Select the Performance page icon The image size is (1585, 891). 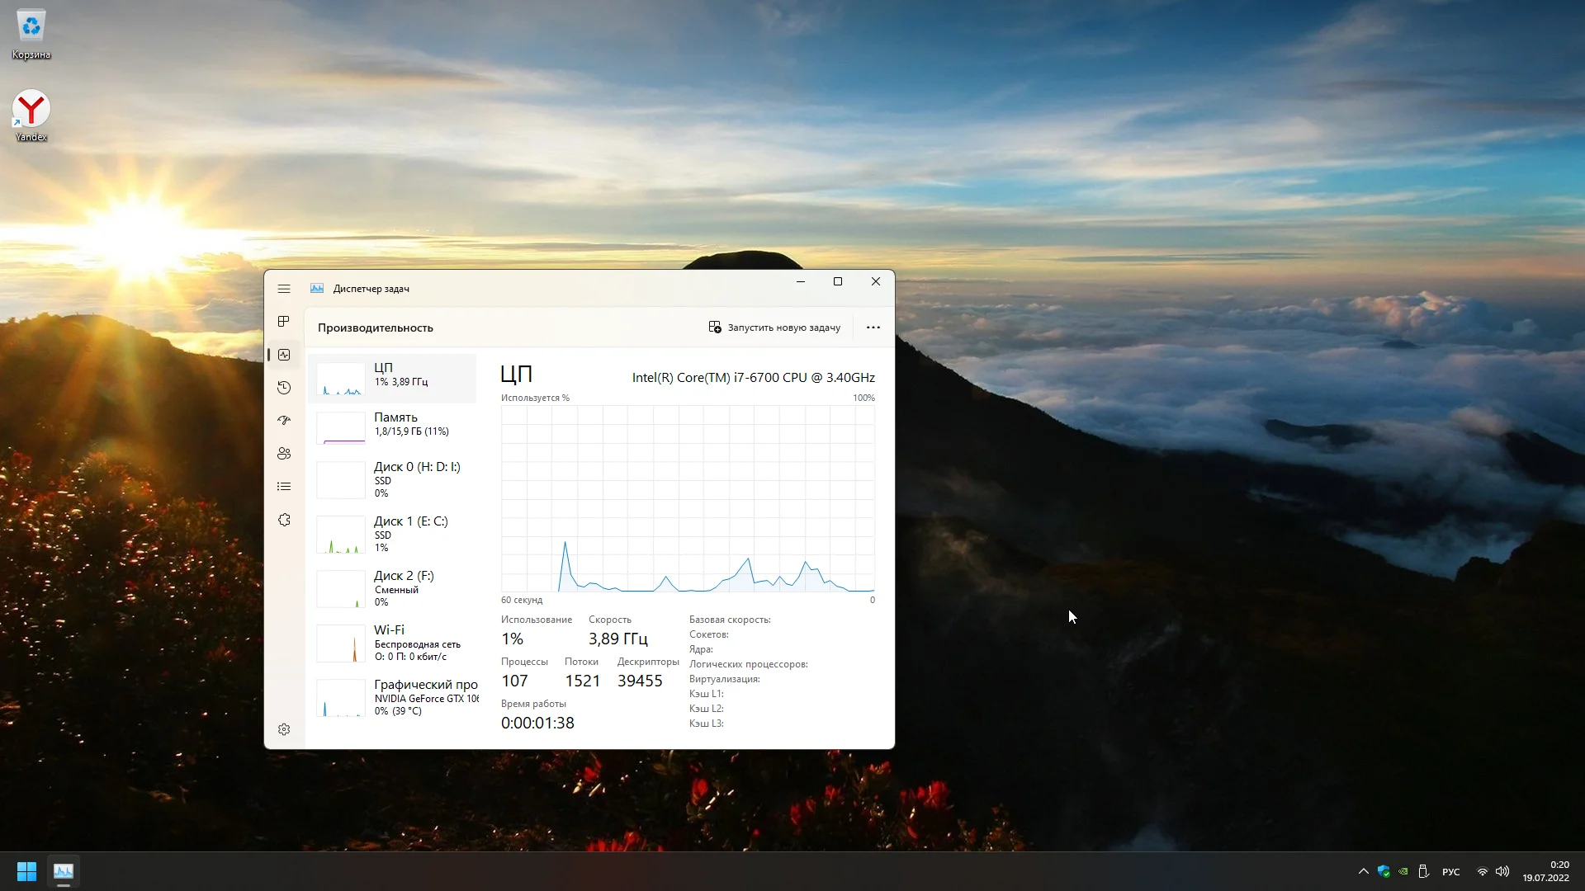pos(284,355)
